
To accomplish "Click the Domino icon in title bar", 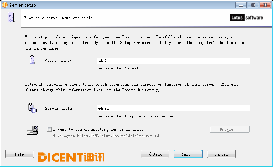I will [5, 5].
